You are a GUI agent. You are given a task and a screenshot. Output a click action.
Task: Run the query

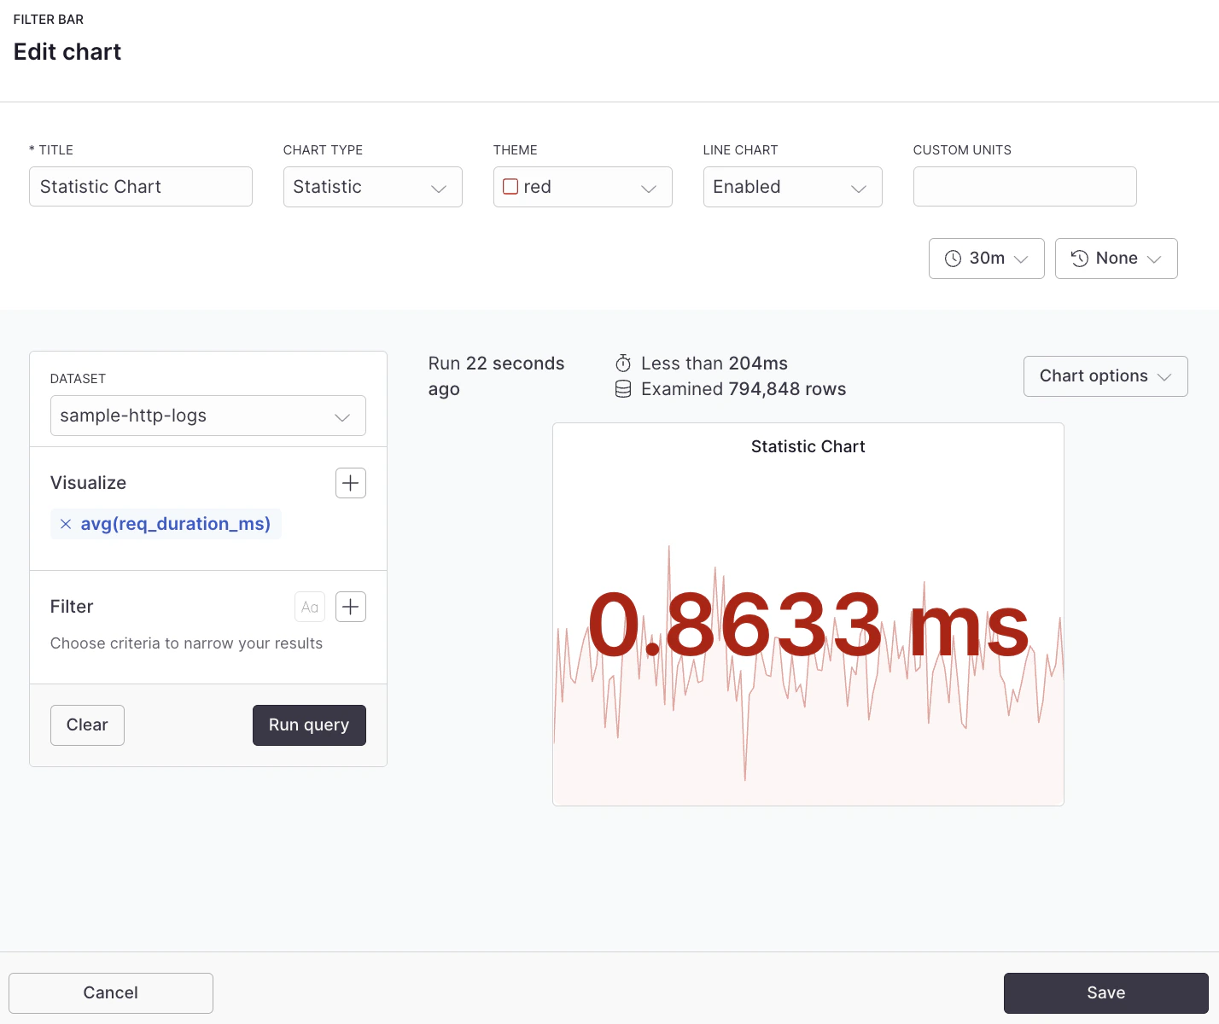(309, 724)
